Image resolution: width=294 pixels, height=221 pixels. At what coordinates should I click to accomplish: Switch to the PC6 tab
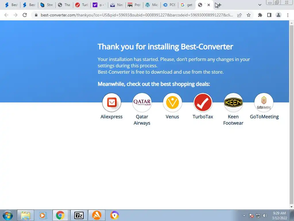point(169,5)
